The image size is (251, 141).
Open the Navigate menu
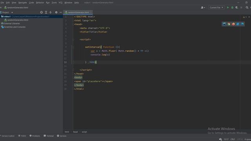coord(23,3)
